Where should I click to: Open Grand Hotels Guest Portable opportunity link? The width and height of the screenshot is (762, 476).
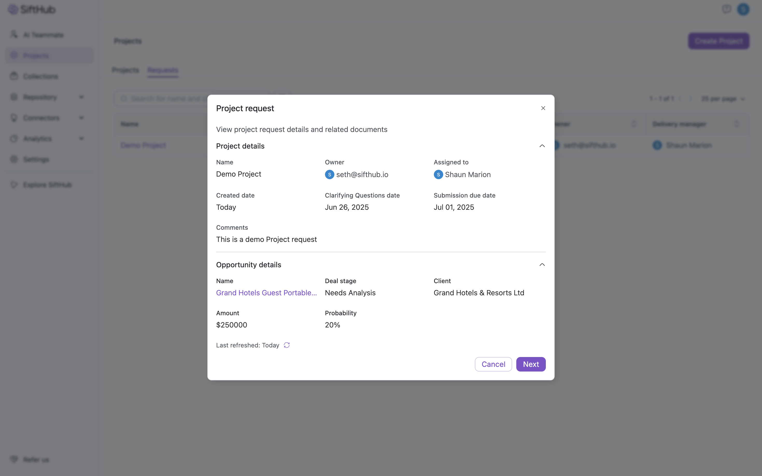pos(266,292)
